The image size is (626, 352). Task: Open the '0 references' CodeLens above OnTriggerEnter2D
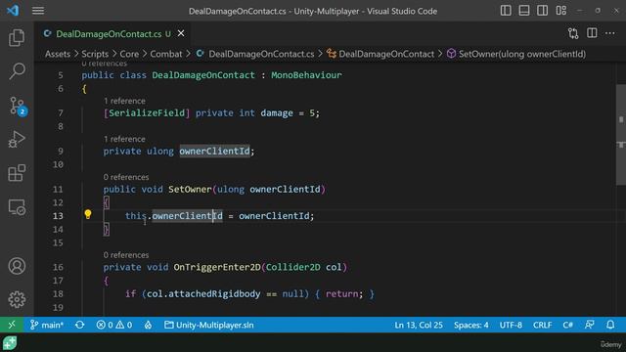pyautogui.click(x=126, y=254)
